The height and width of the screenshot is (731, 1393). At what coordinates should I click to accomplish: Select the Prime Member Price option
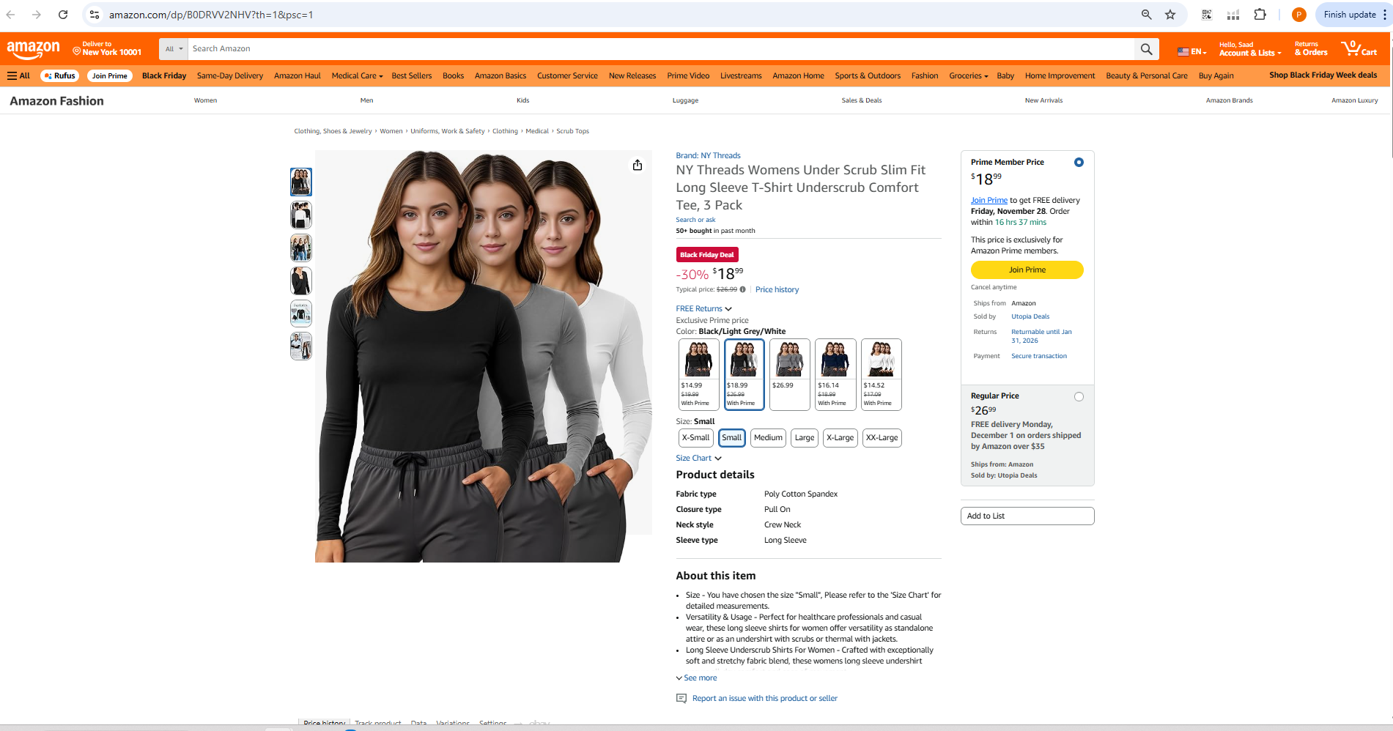1079,163
